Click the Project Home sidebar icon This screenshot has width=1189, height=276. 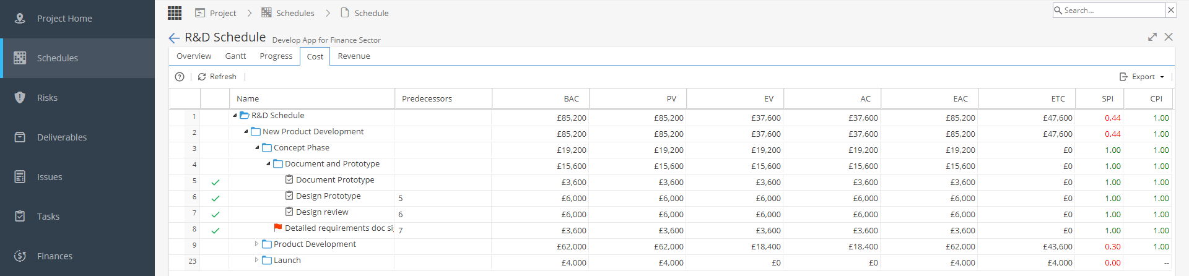coord(20,19)
